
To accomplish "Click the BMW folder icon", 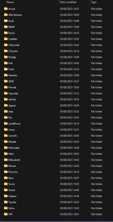I will coord(6,27).
